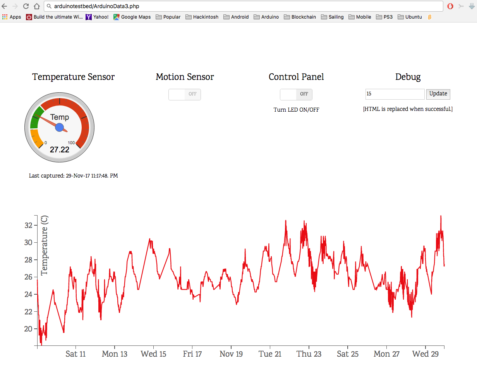Open the Apps grid shortcut
Viewport: 477px width, 366px height.
coord(12,17)
